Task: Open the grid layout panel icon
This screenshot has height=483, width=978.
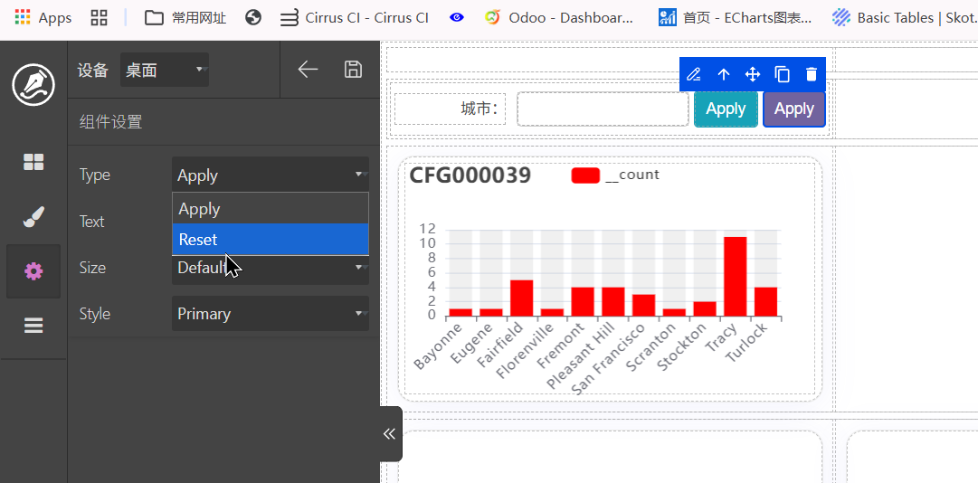Action: tap(33, 162)
